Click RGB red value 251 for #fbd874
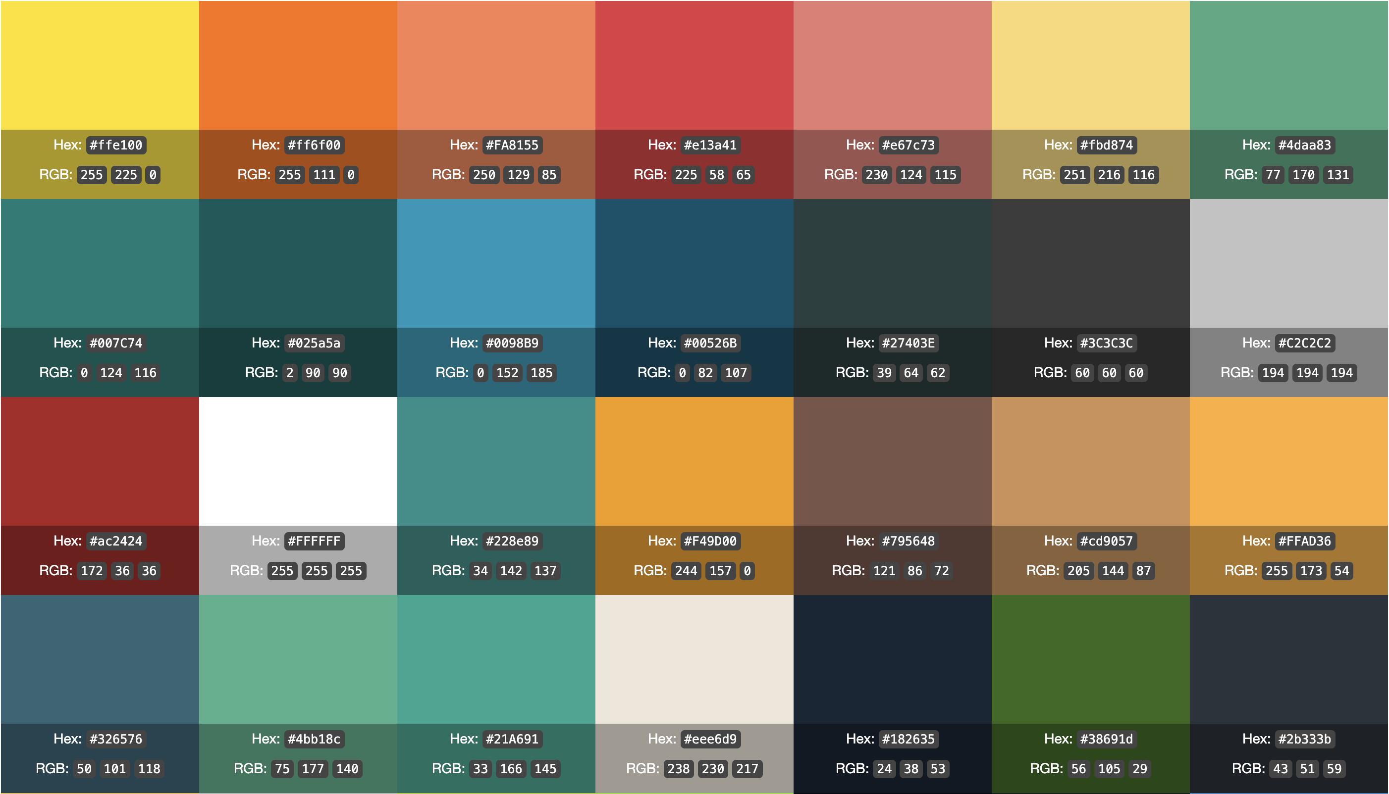Screen dimensions: 1389x794 pos(1074,175)
